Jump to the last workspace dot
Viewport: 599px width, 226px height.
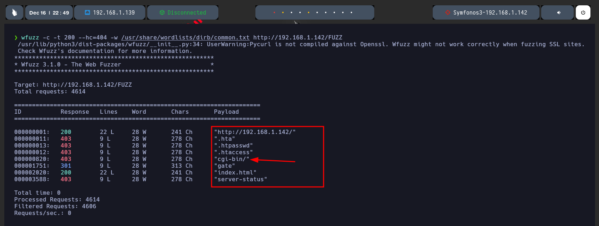point(351,12)
